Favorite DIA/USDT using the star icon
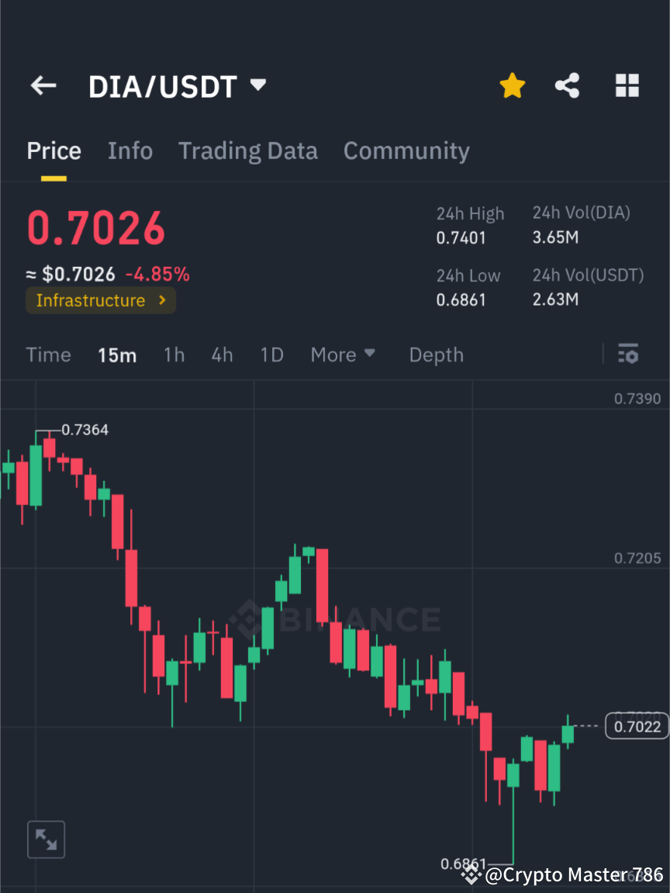The image size is (670, 893). [512, 85]
